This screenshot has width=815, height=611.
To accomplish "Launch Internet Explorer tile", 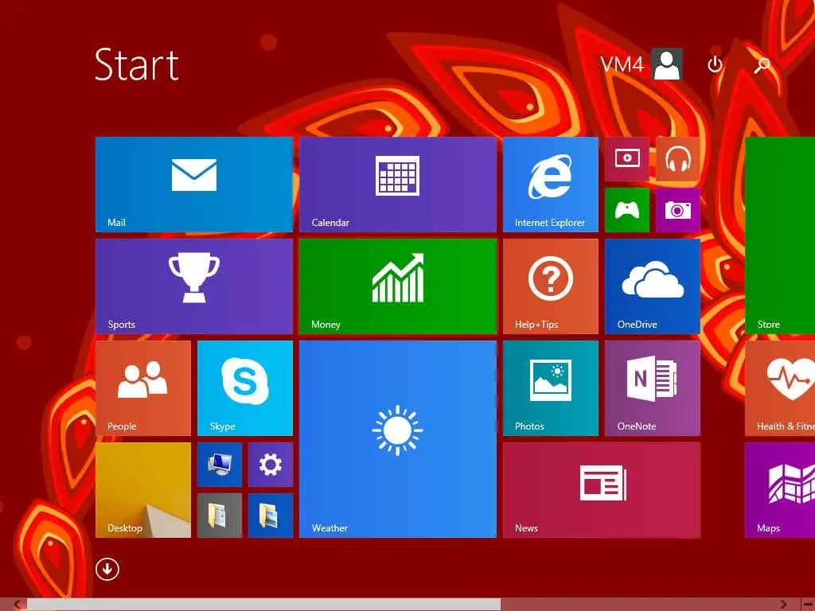I will click(x=551, y=185).
